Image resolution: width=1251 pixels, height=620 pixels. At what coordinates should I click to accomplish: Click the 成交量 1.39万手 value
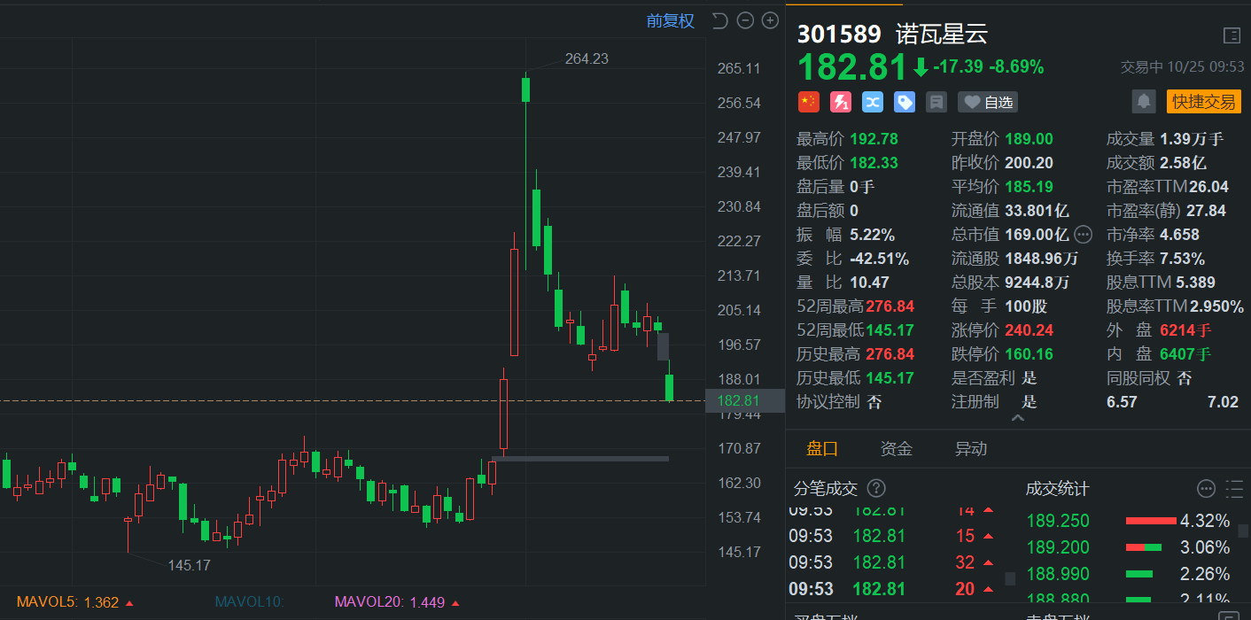click(x=1192, y=139)
